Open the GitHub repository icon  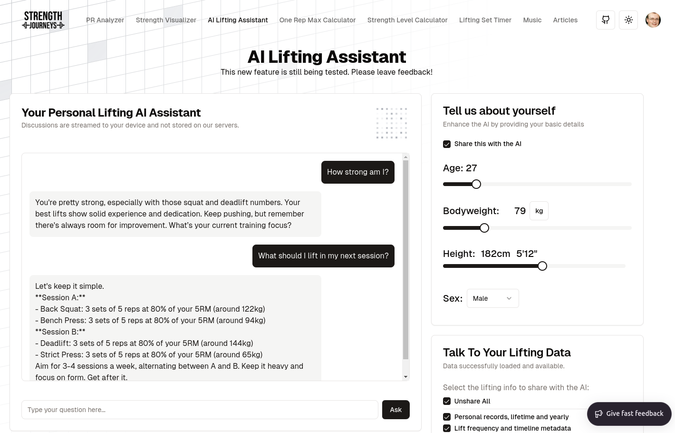605,20
